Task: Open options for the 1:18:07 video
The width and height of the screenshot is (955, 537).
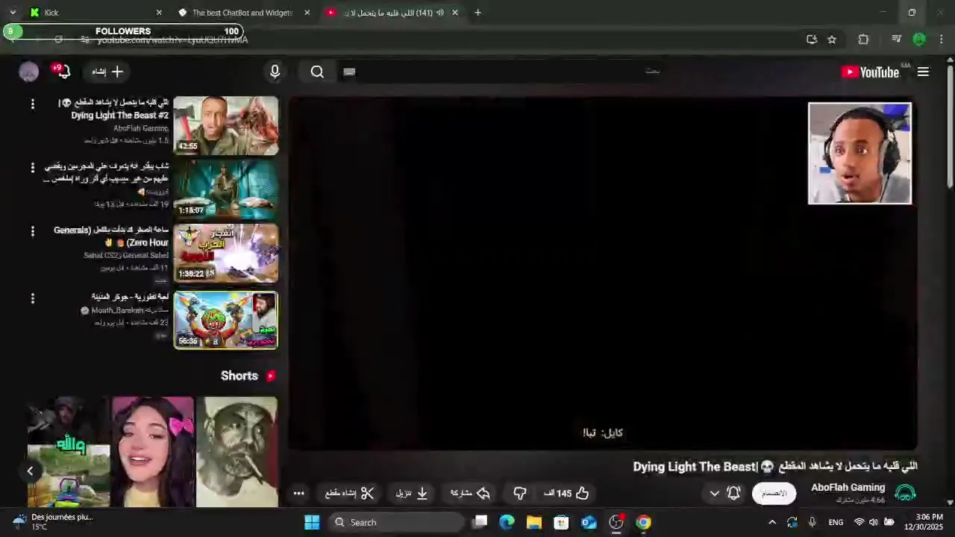Action: point(32,169)
